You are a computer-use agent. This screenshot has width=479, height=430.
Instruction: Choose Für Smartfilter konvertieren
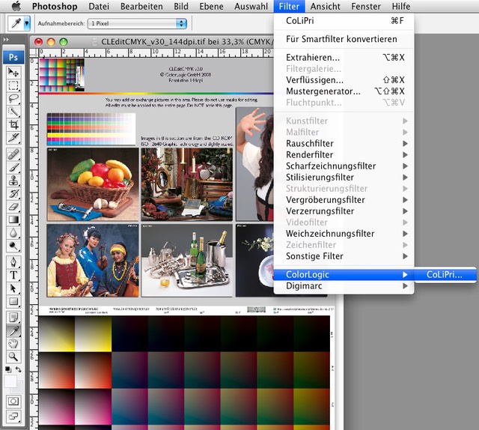344,39
